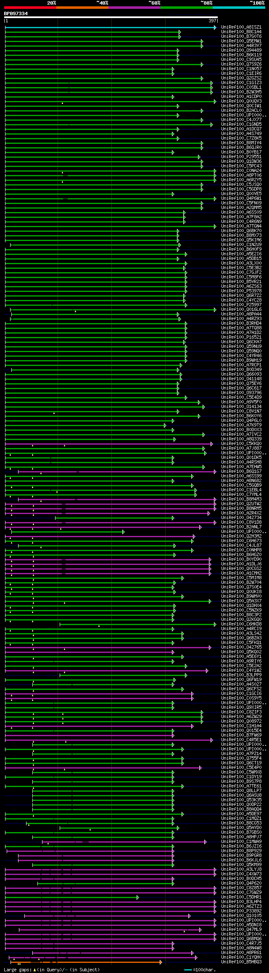Click the =100char. scale legend

click(x=200, y=970)
